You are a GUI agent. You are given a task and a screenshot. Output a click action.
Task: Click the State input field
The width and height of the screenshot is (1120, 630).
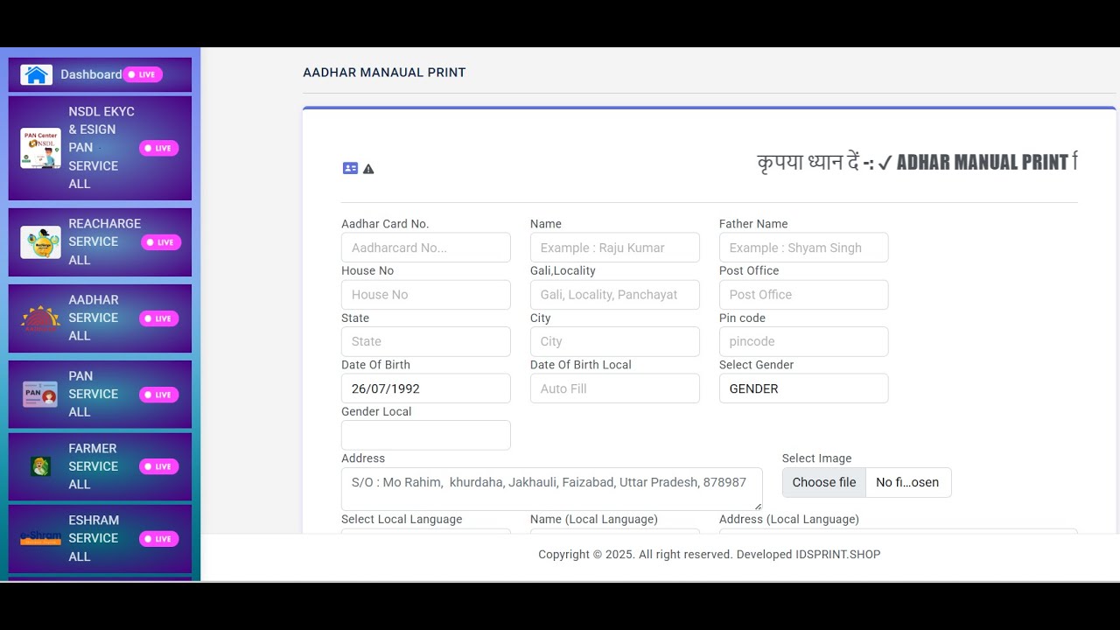point(426,341)
